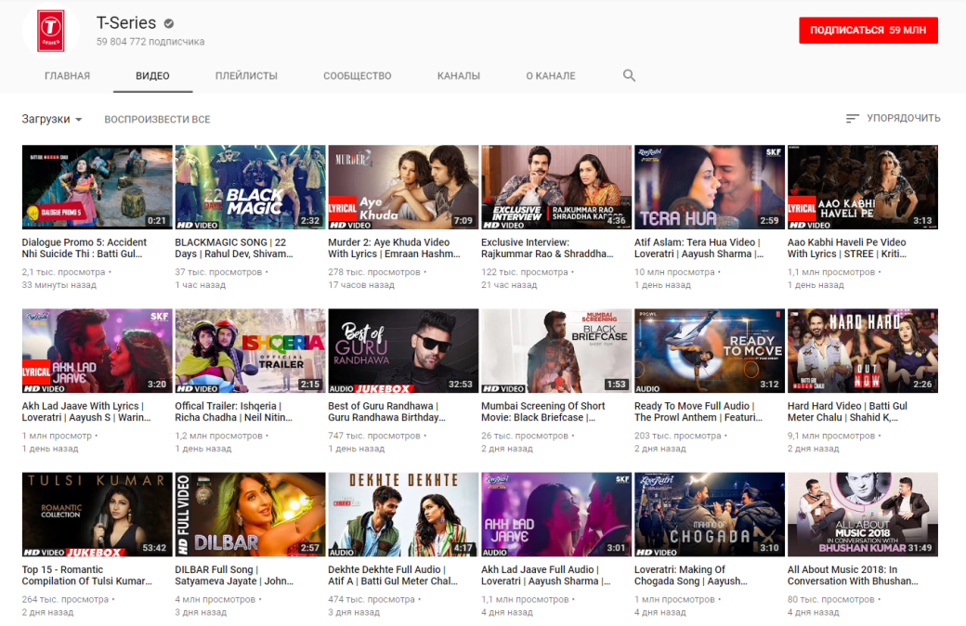The image size is (966, 626).
Task: Click the T-Series channel name heading
Action: point(126,23)
